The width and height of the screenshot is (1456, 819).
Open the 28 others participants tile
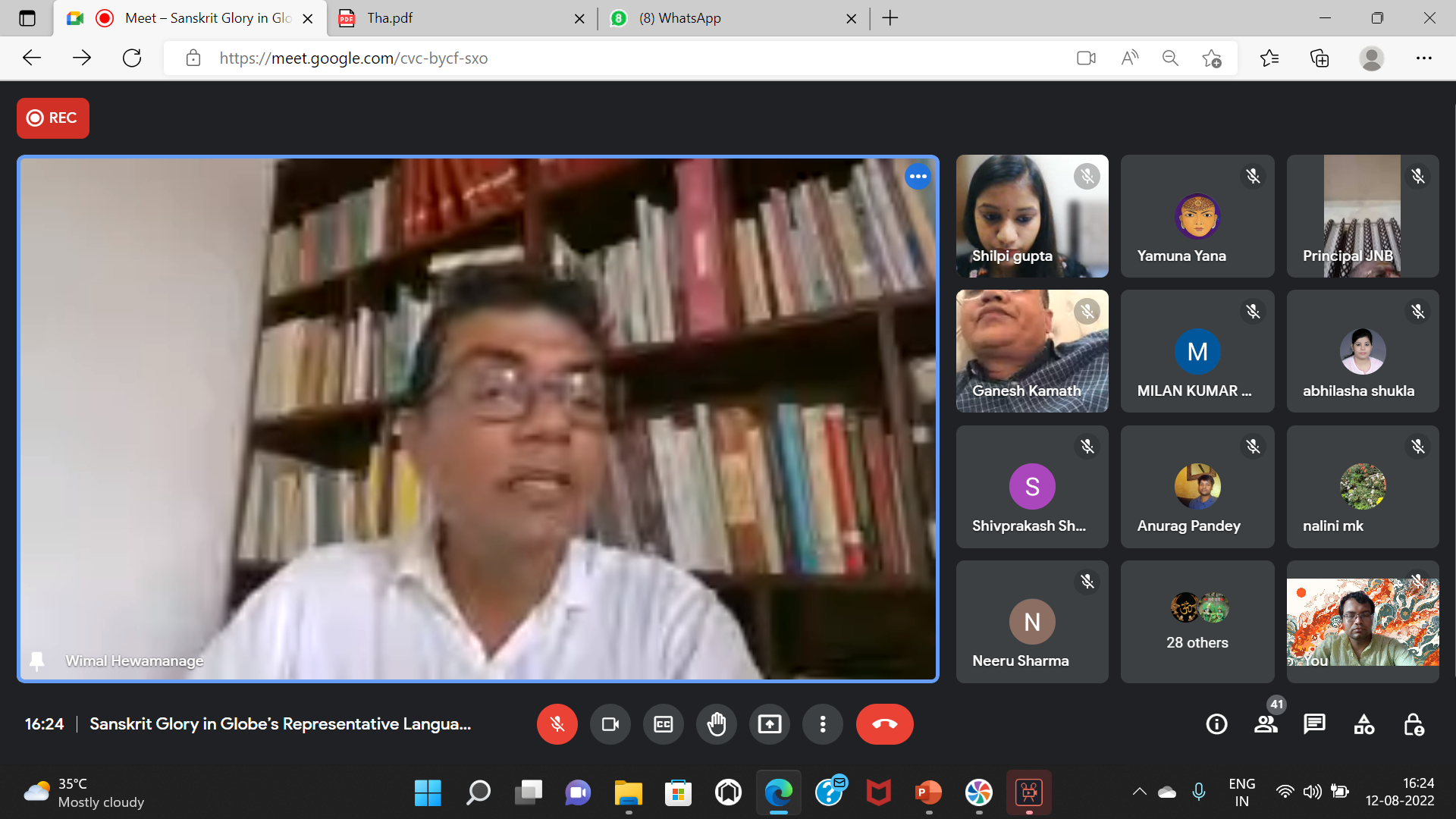point(1197,622)
